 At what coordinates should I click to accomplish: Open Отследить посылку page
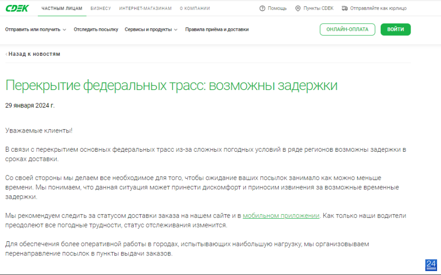[x=96, y=29]
